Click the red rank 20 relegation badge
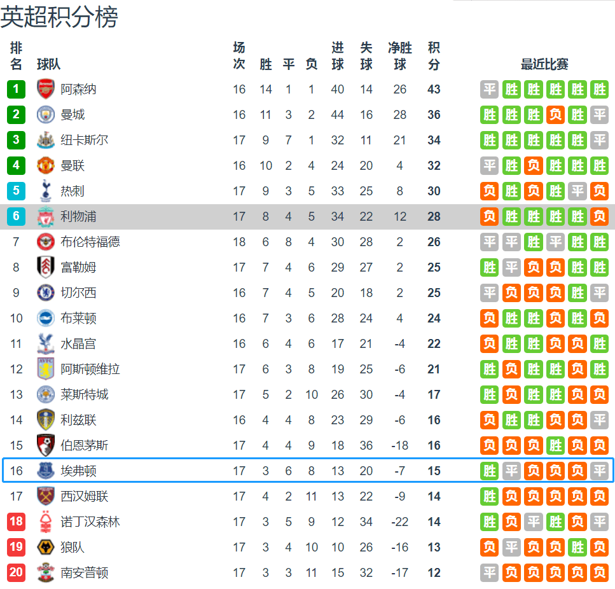Screen dimensions: 615x589 point(17,572)
